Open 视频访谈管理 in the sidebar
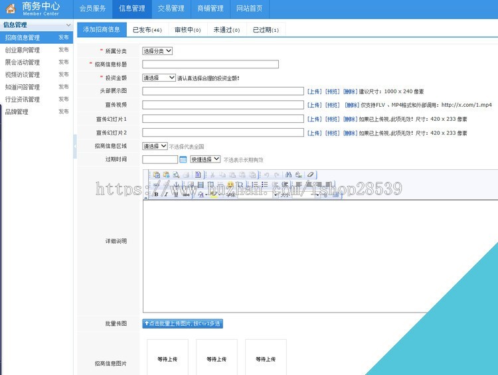The height and width of the screenshot is (375, 498). pos(22,74)
